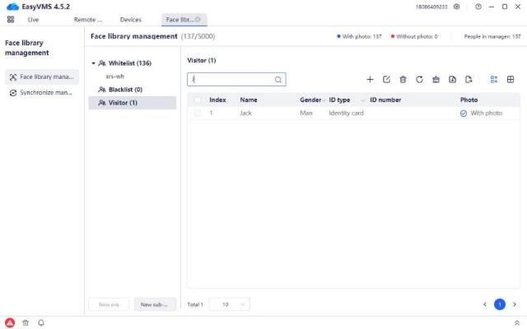Viewport: 527px width, 329px height.
Task: Check the select-all checkbox in table header
Action: pos(197,100)
